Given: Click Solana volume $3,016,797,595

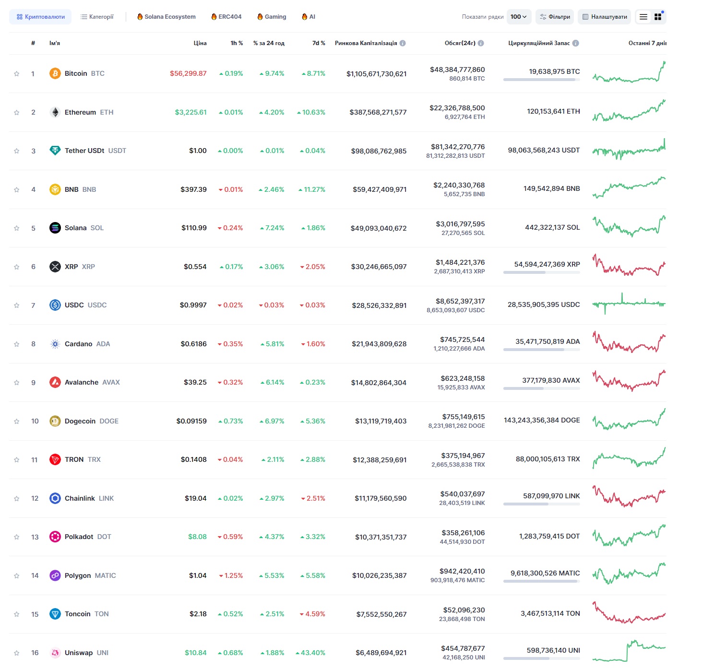Looking at the screenshot, I should pos(461,224).
